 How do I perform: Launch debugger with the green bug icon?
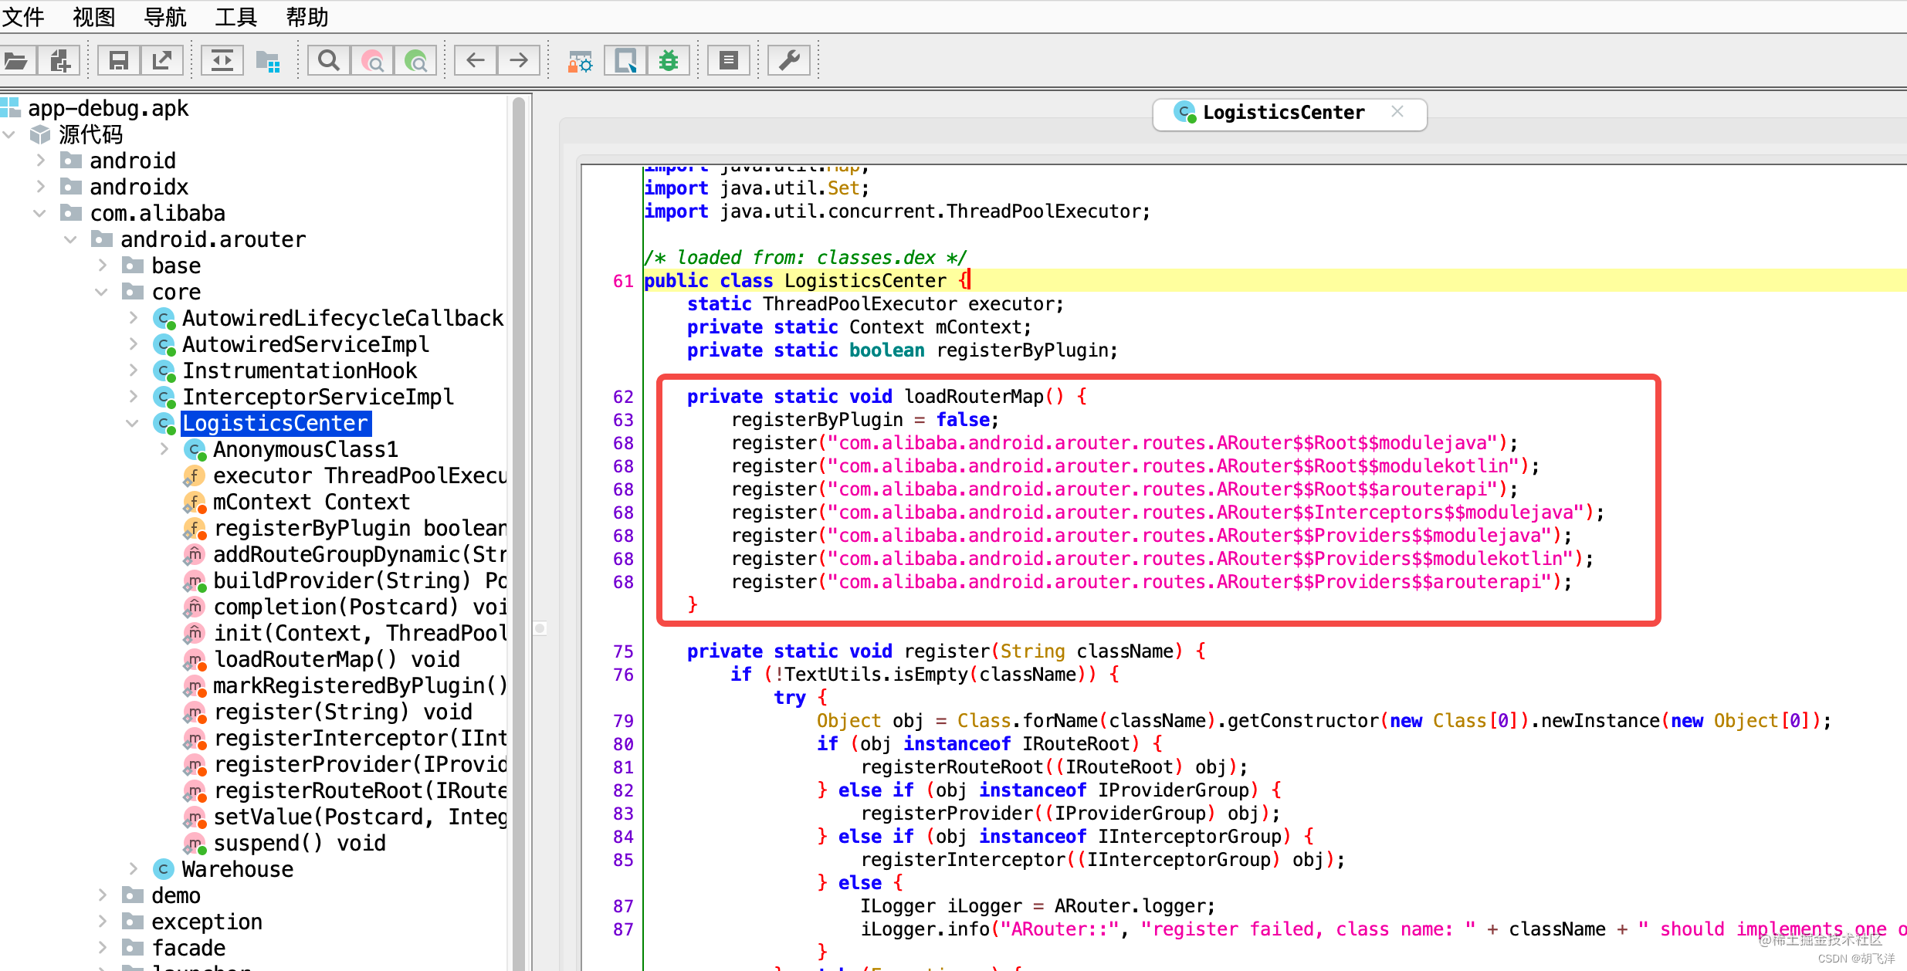click(669, 60)
